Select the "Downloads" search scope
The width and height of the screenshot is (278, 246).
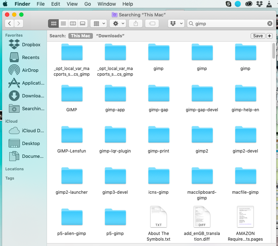point(110,36)
